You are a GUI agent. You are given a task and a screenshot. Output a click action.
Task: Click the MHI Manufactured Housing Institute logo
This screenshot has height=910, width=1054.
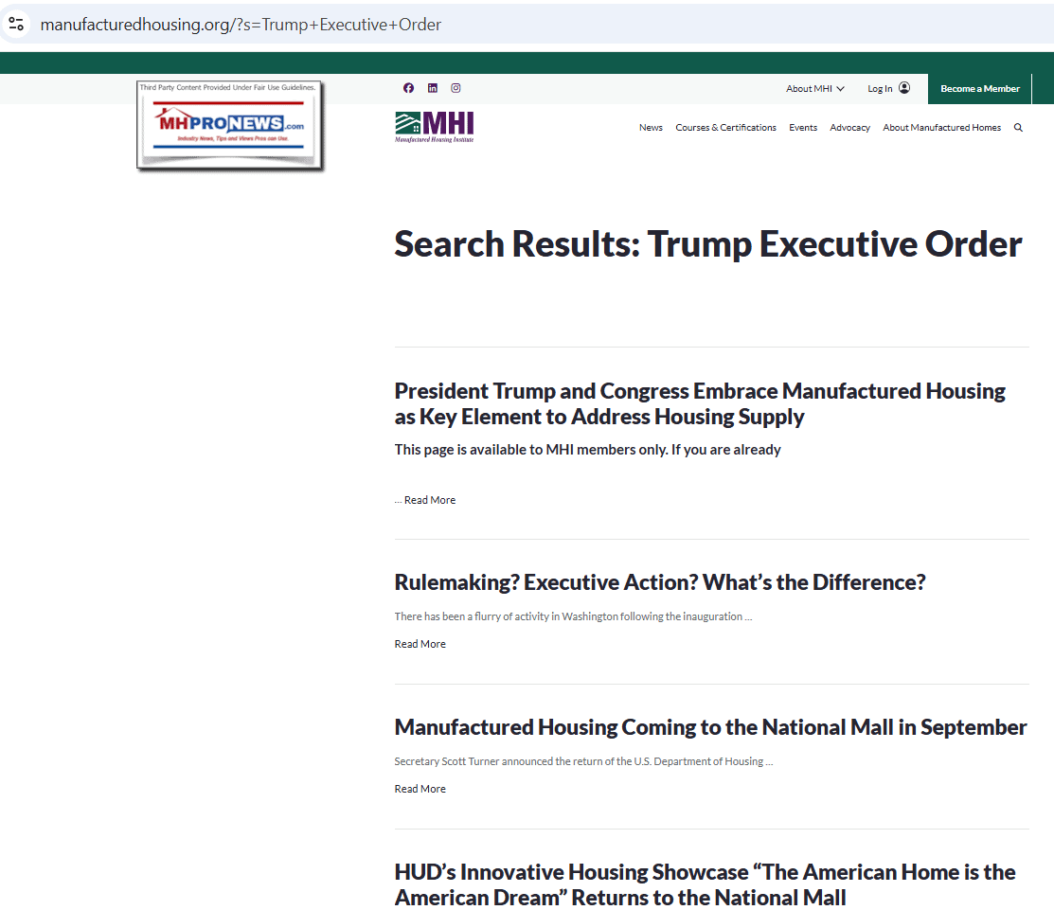pyautogui.click(x=435, y=127)
